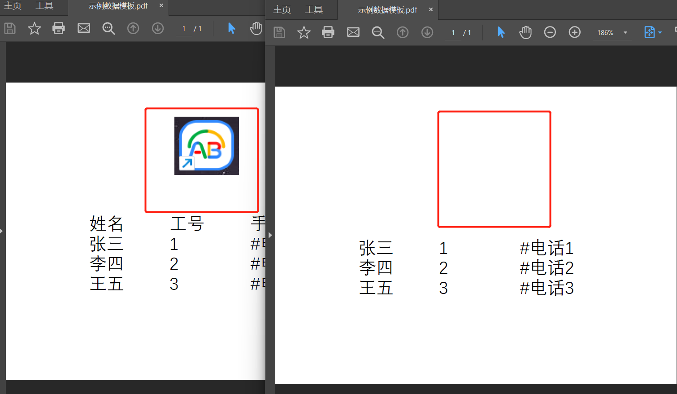The image size is (677, 394).
Task: Click the AB logo image in left PDF
Action: tap(207, 146)
